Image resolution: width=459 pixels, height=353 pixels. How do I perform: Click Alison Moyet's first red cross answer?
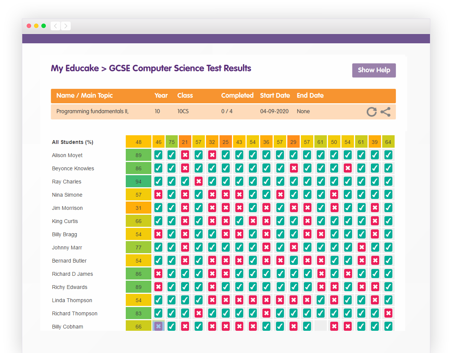pos(185,155)
